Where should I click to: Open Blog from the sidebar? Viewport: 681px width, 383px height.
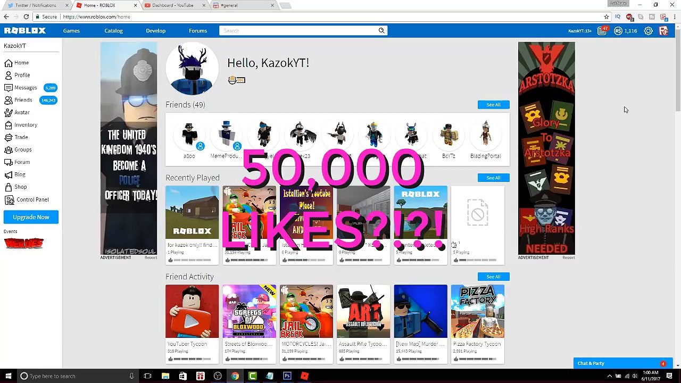20,174
